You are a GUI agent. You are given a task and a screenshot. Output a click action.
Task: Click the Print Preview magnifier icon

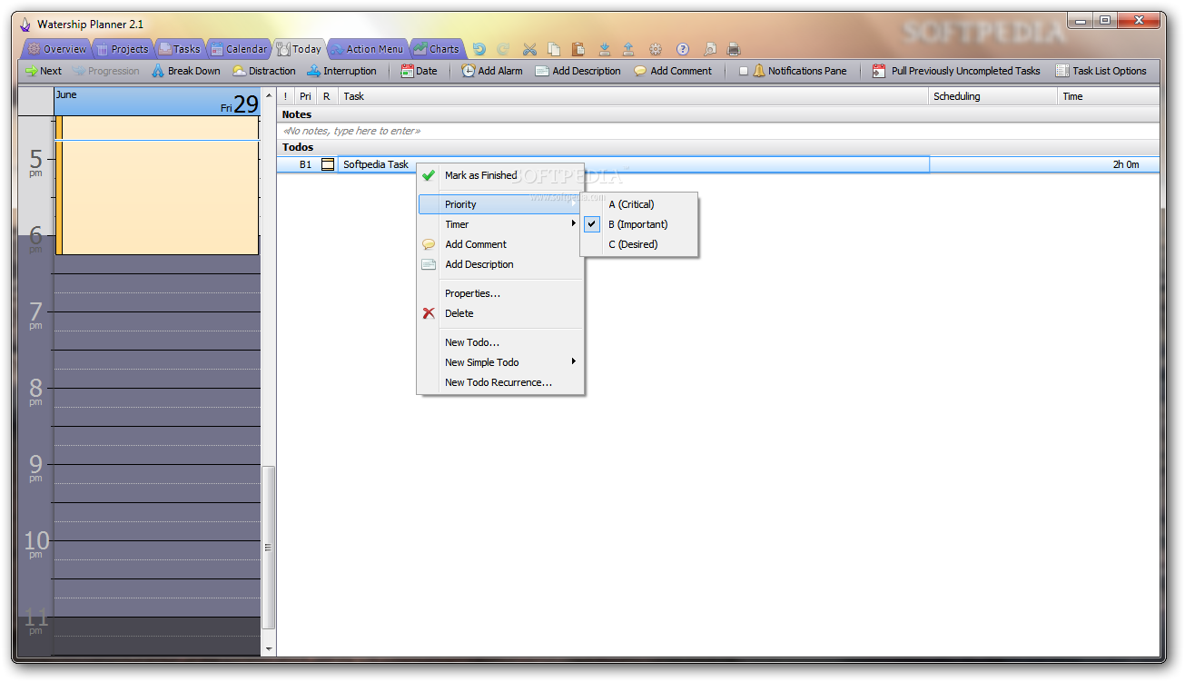710,49
